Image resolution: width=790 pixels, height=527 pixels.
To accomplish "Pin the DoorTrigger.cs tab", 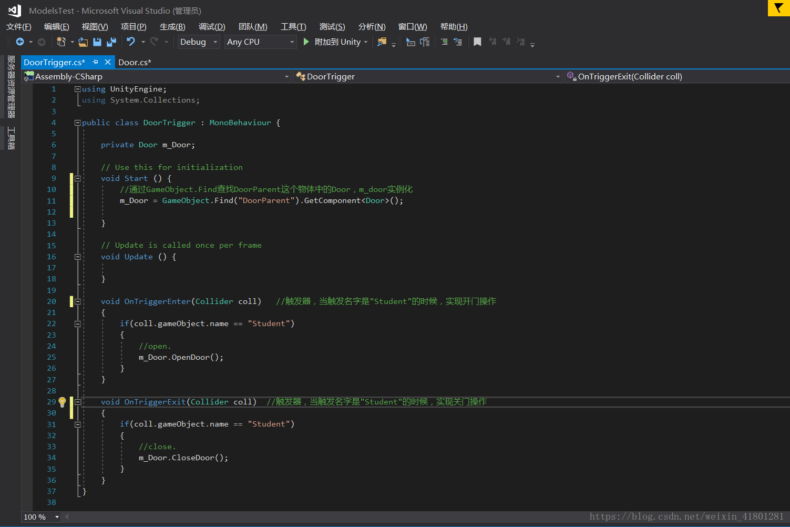I will pos(95,62).
